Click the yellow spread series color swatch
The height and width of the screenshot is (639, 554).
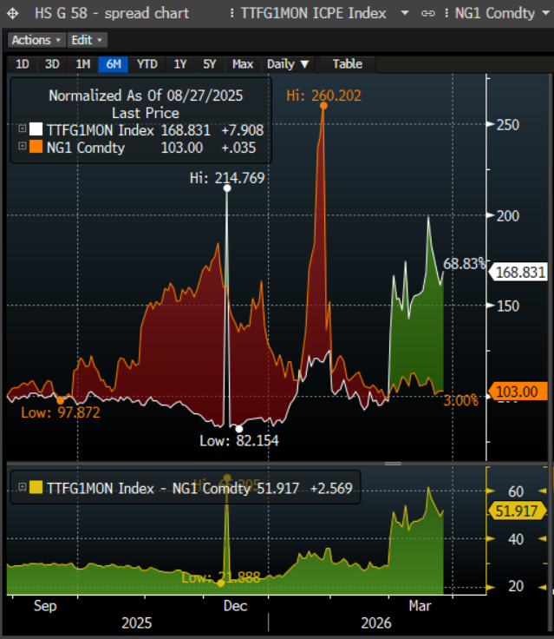36,487
